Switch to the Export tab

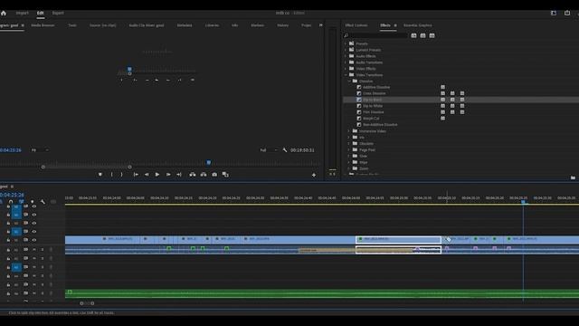[x=58, y=13]
